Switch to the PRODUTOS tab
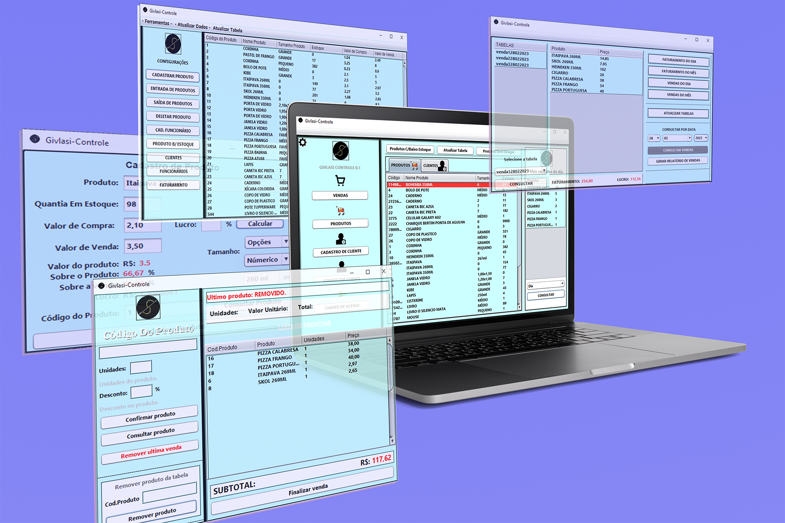The width and height of the screenshot is (785, 523). (404, 165)
